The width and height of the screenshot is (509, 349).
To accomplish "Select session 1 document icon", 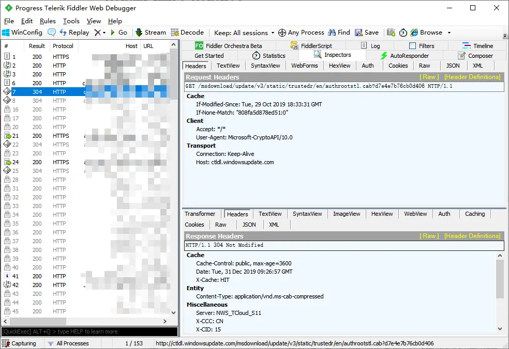I will point(7,57).
